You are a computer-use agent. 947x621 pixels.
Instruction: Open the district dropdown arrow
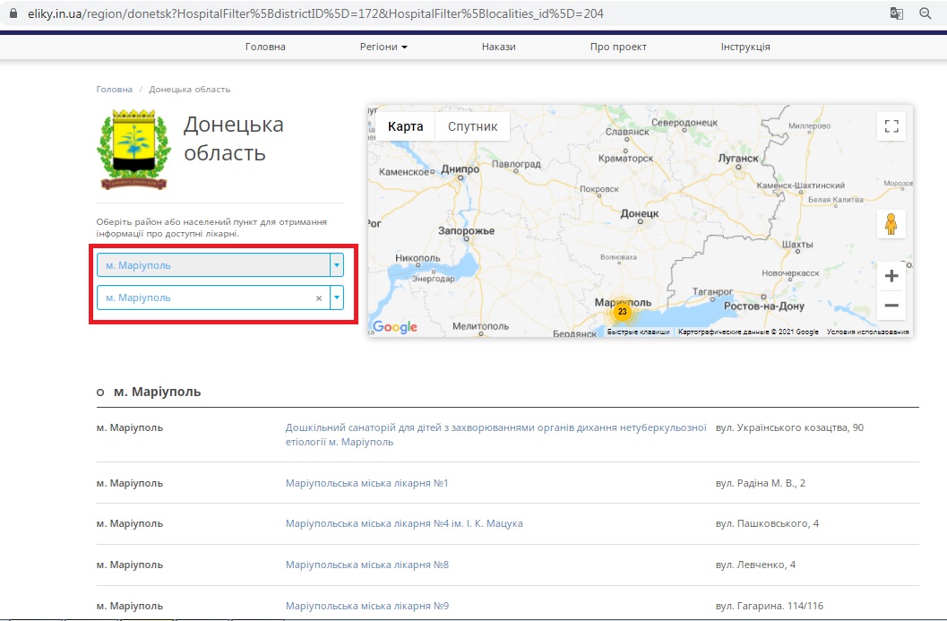[x=337, y=265]
